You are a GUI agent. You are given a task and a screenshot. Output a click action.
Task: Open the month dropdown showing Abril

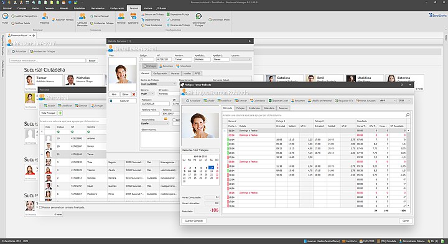point(388,101)
